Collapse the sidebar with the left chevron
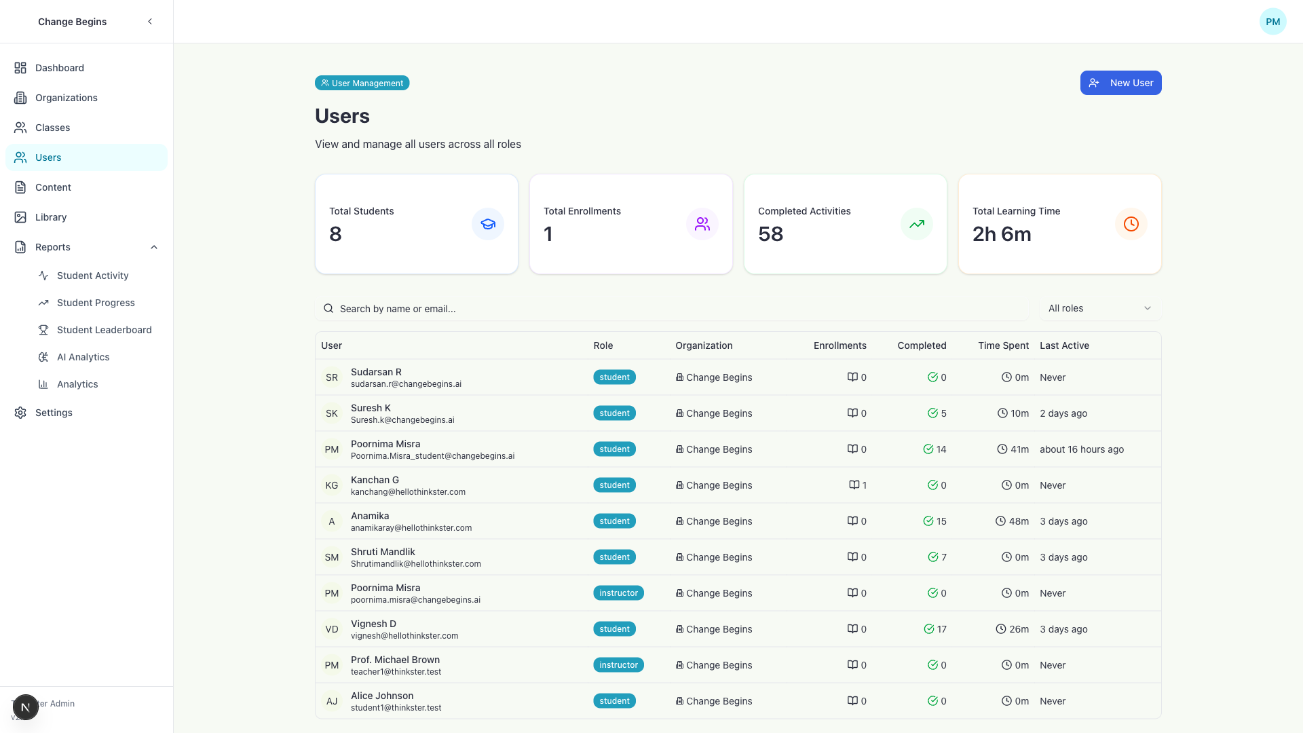This screenshot has width=1303, height=733. click(x=150, y=22)
